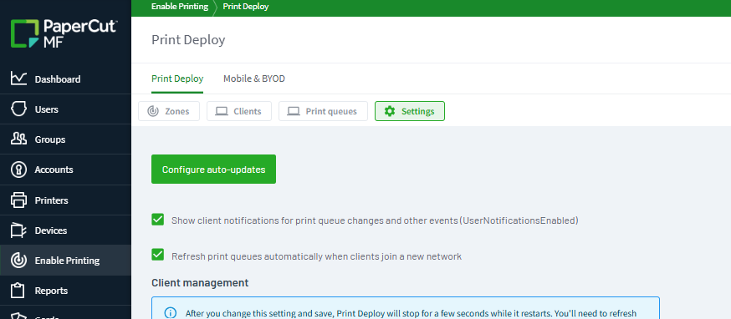Viewport: 731px width, 319px height.
Task: Click the Print Deploy restart notice text
Action: pos(411,314)
